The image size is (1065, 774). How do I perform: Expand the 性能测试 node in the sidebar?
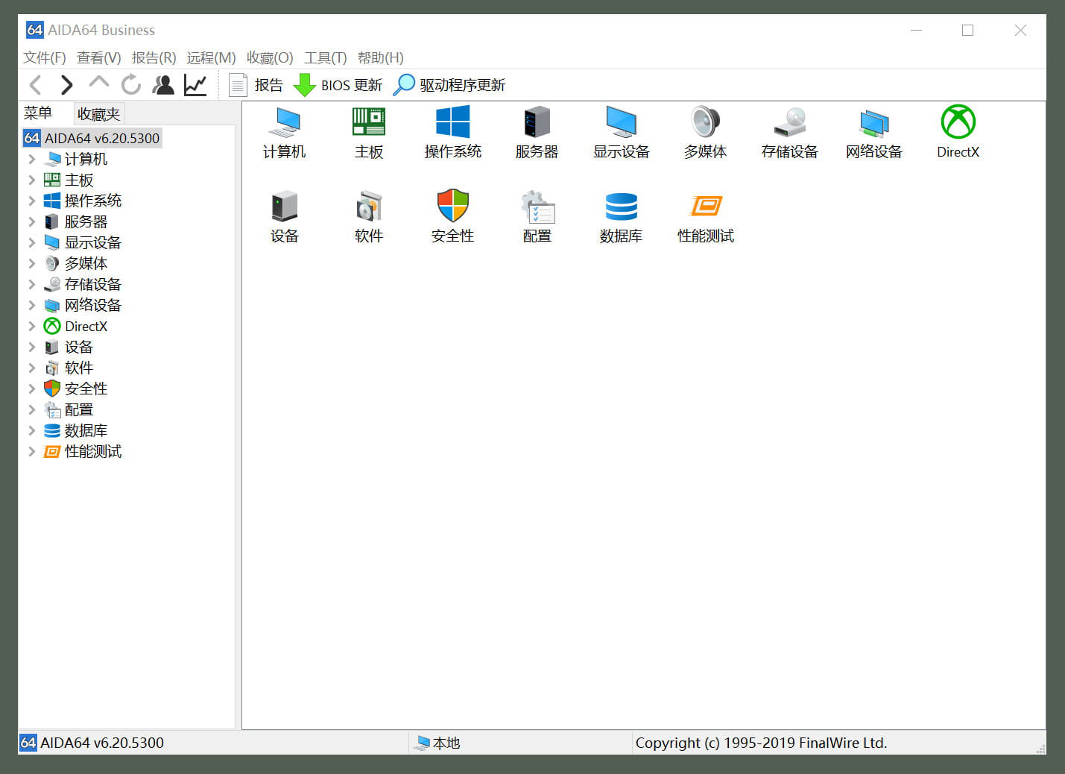[31, 451]
